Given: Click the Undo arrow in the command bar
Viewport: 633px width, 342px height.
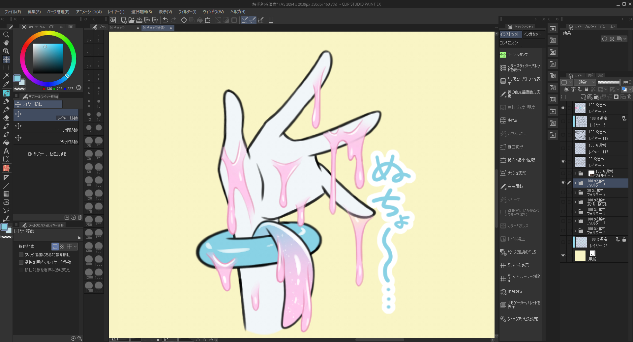Looking at the screenshot, I should point(166,20).
